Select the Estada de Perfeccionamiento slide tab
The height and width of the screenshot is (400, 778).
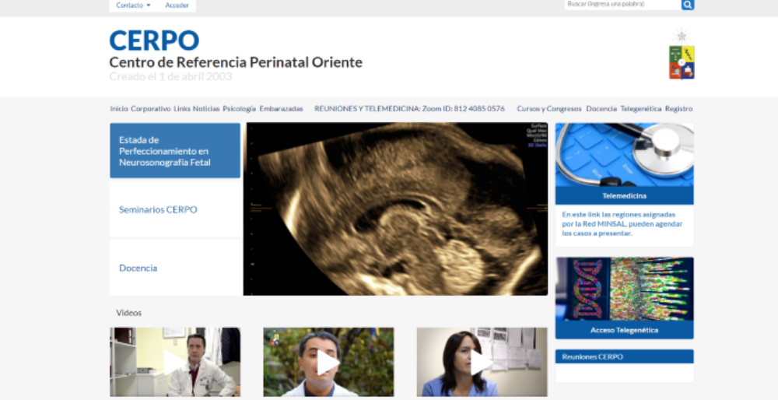pos(175,151)
